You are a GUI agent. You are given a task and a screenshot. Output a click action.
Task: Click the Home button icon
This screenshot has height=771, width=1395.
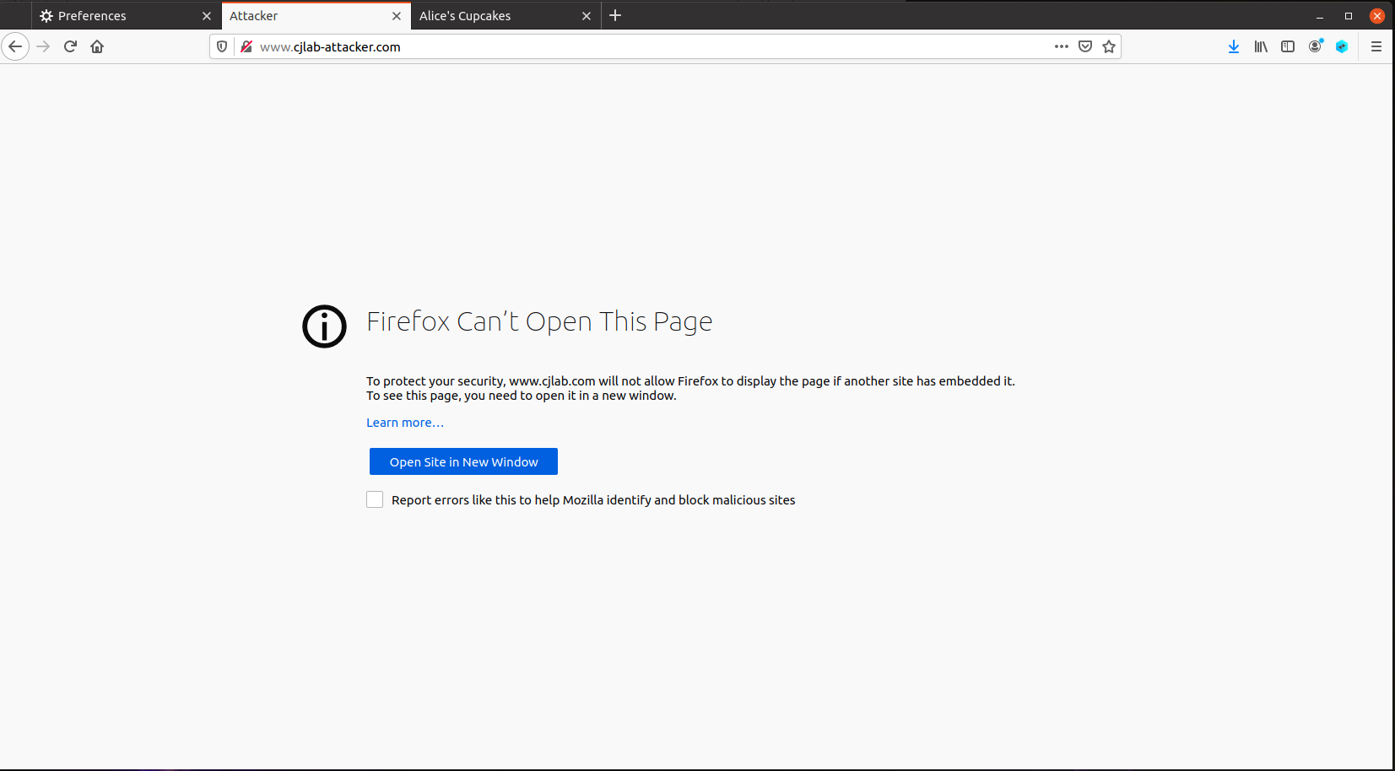pos(97,46)
